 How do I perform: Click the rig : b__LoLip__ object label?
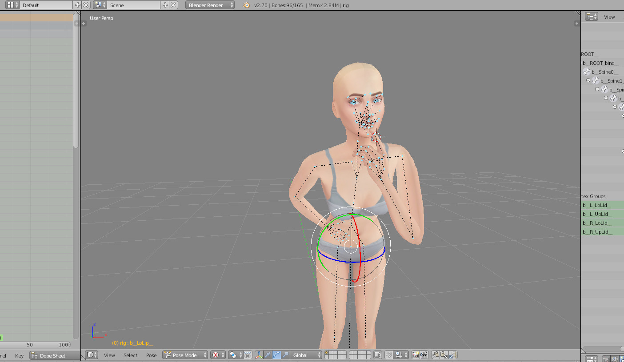click(x=132, y=343)
